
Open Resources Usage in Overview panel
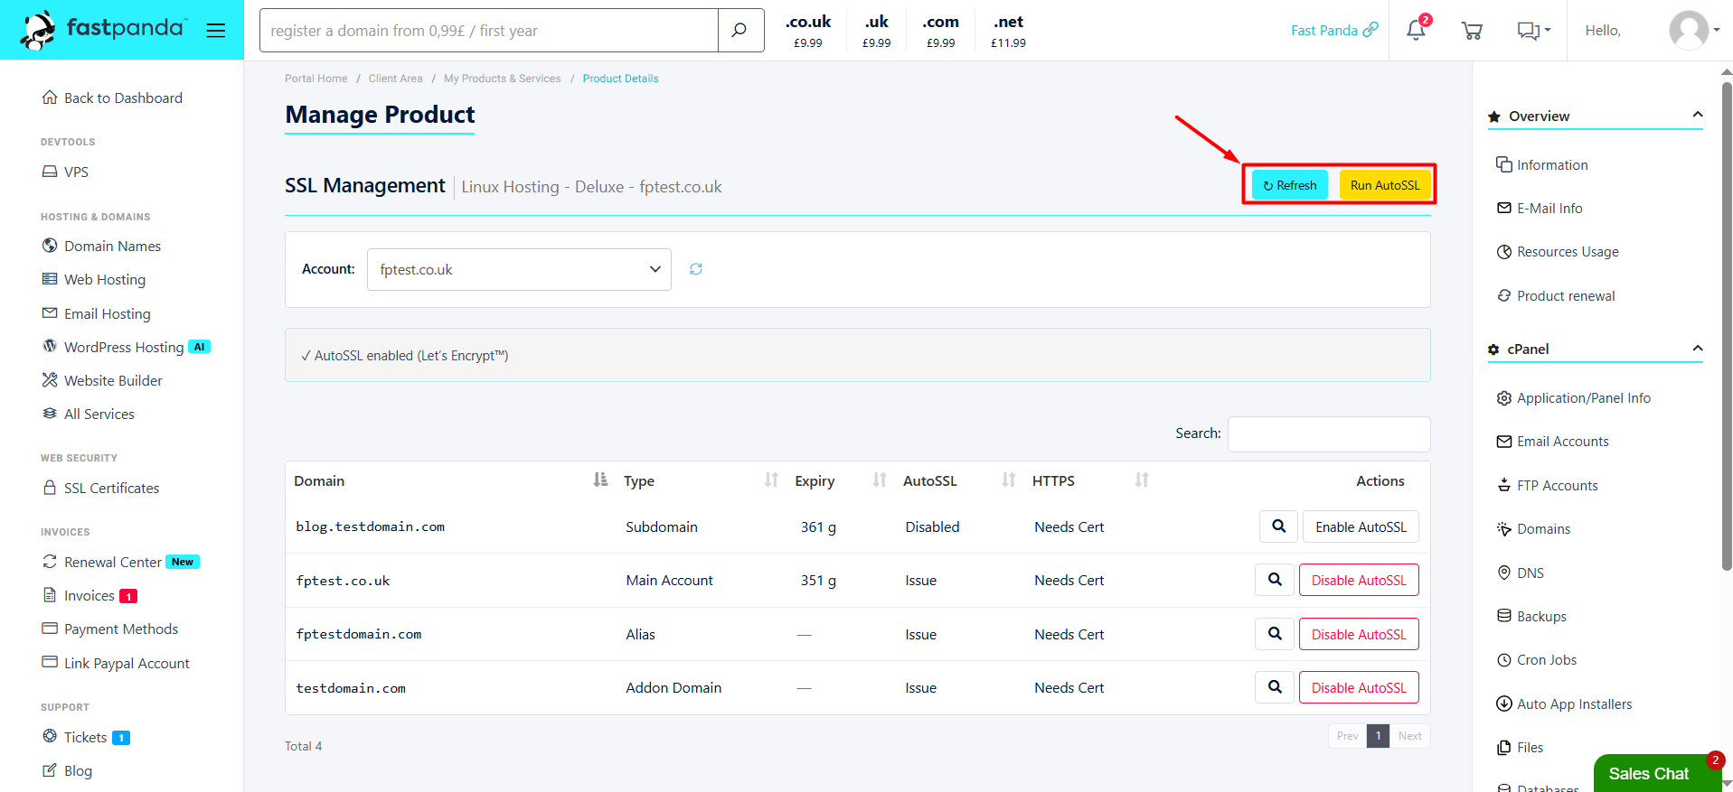(x=1558, y=252)
